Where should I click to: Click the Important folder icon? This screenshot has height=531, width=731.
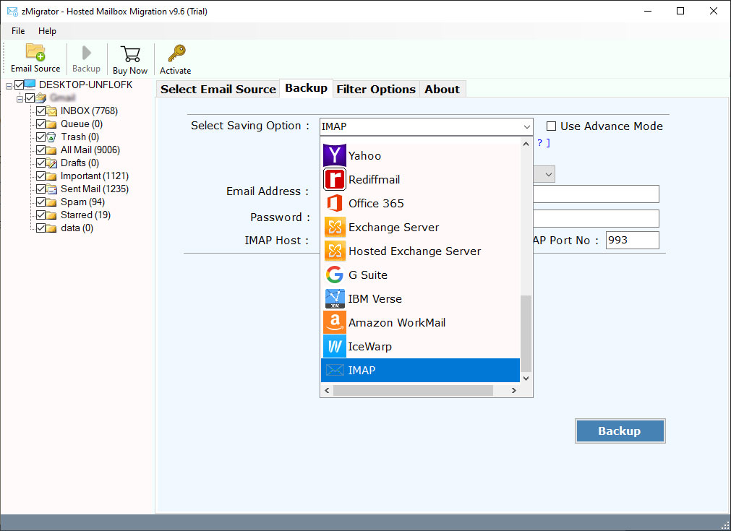tap(52, 176)
